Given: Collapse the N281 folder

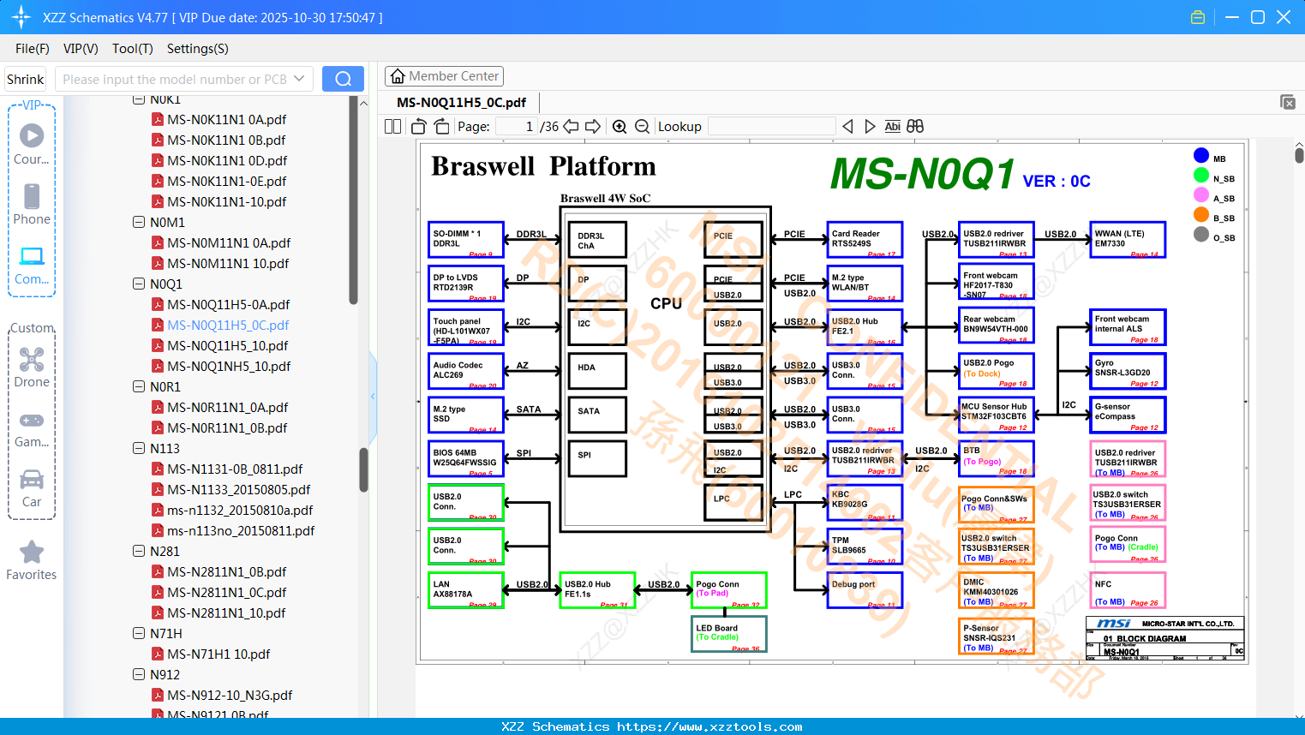Looking at the screenshot, I should click(x=139, y=551).
